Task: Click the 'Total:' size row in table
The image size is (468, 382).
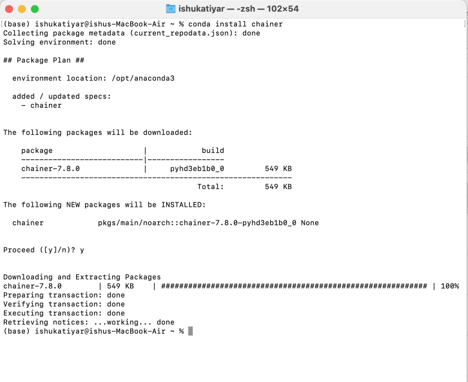Action: (210, 187)
